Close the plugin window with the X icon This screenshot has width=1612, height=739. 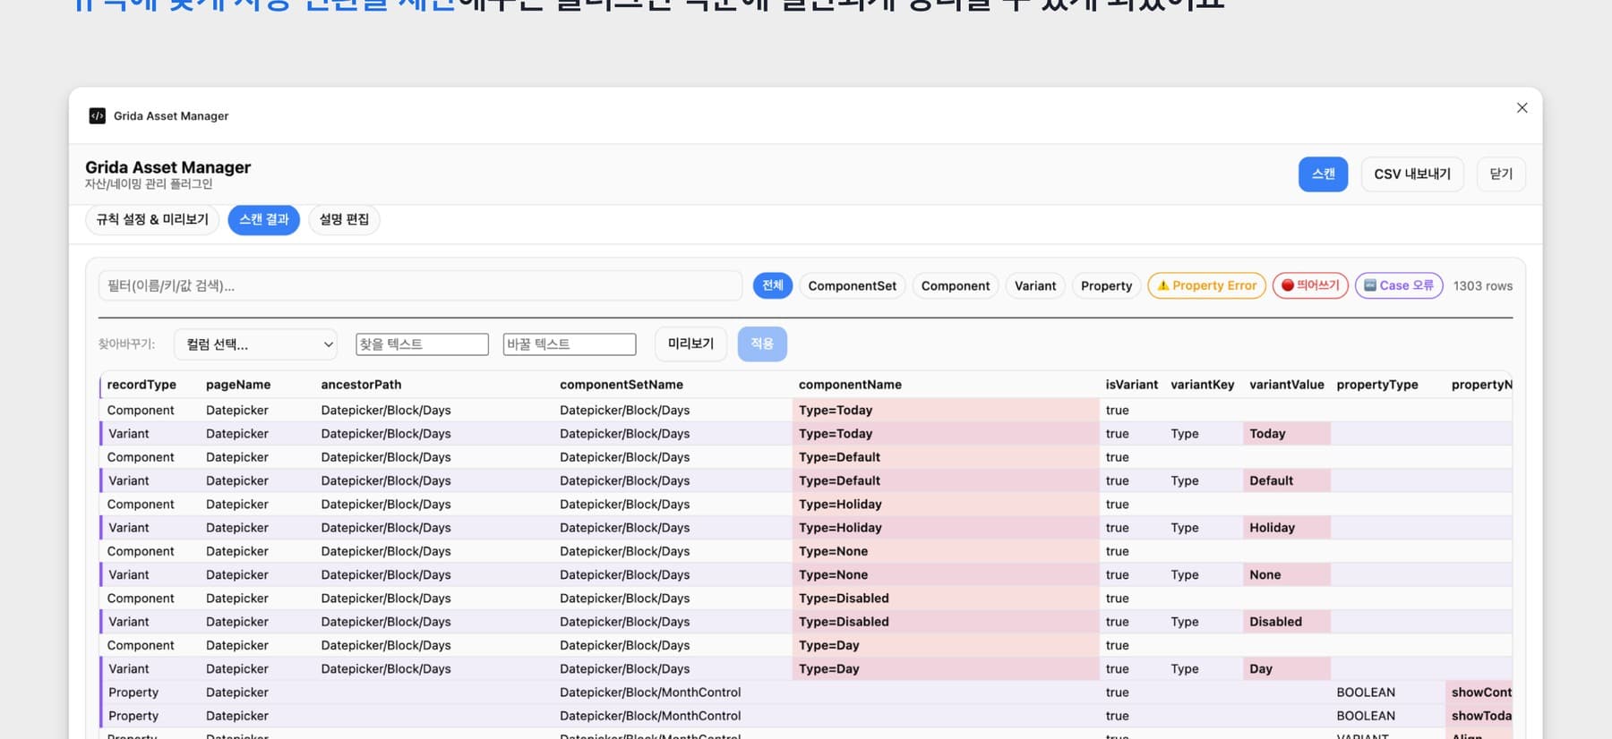(1522, 107)
